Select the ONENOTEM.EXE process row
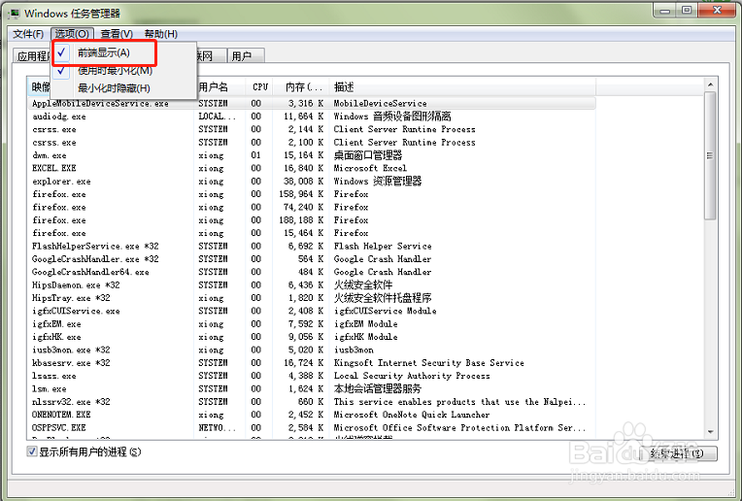 pyautogui.click(x=312, y=415)
